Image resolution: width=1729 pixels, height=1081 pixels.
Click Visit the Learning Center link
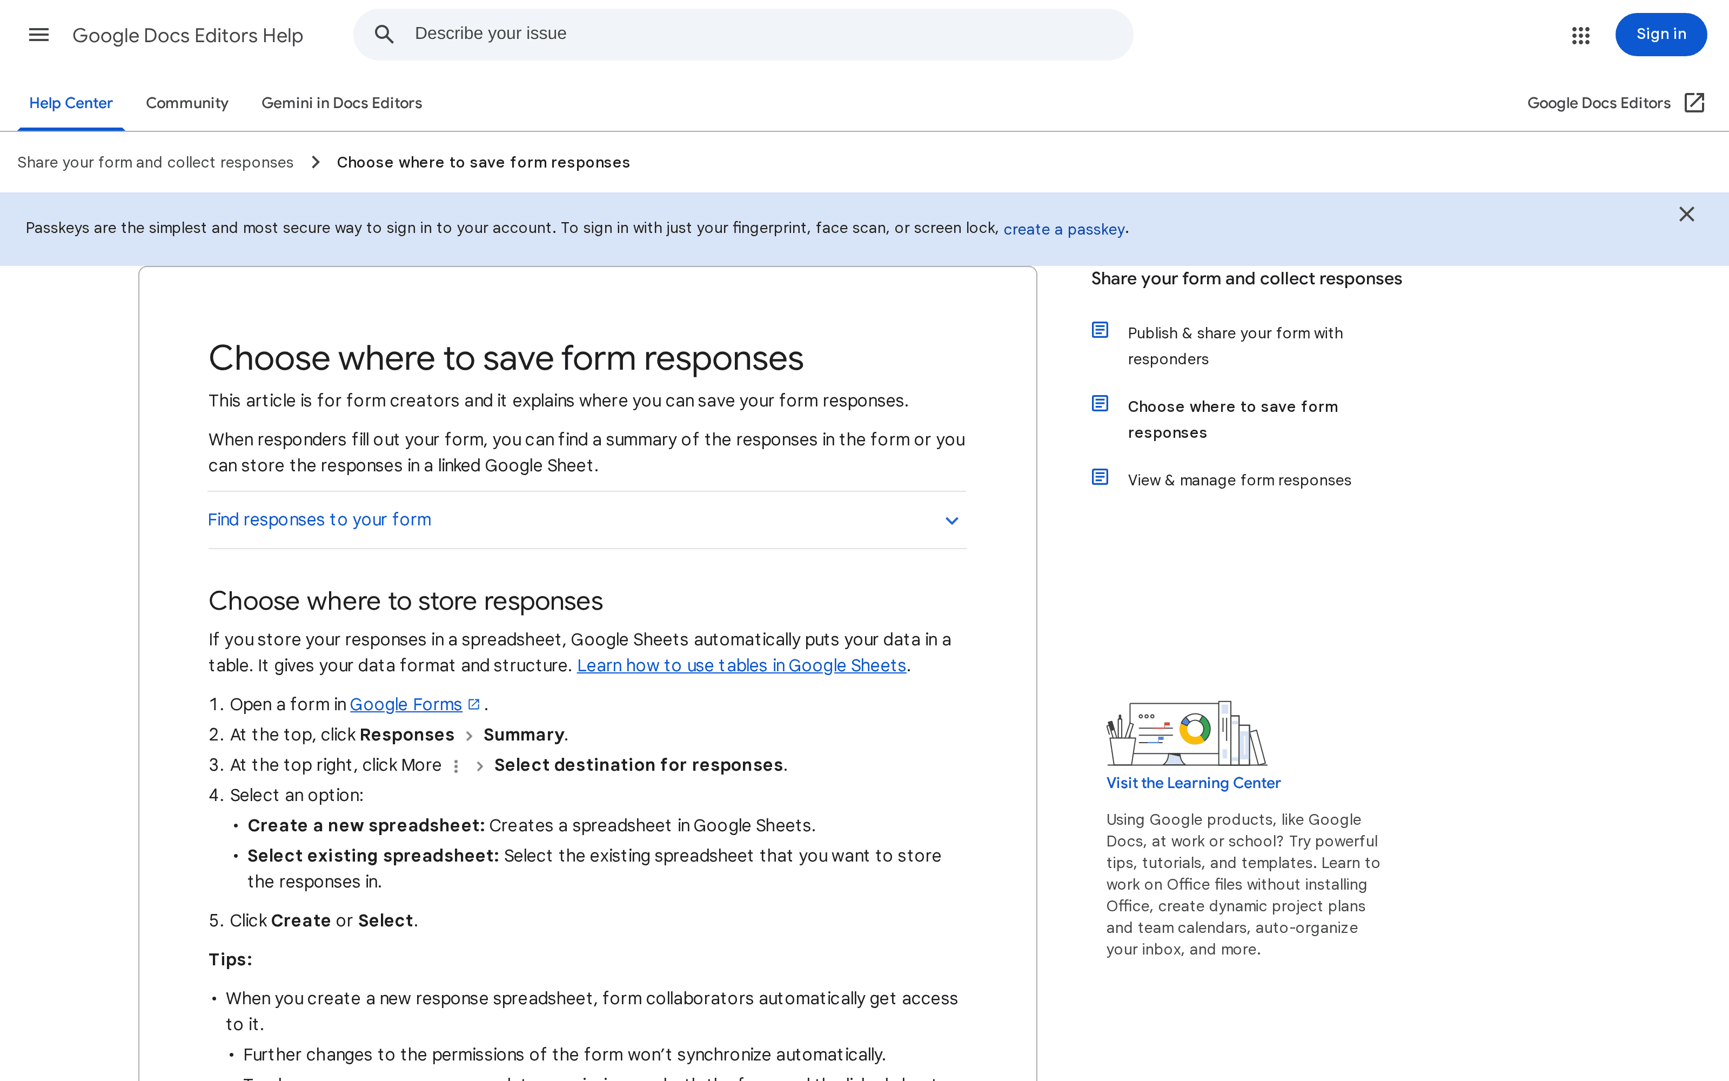click(x=1193, y=783)
